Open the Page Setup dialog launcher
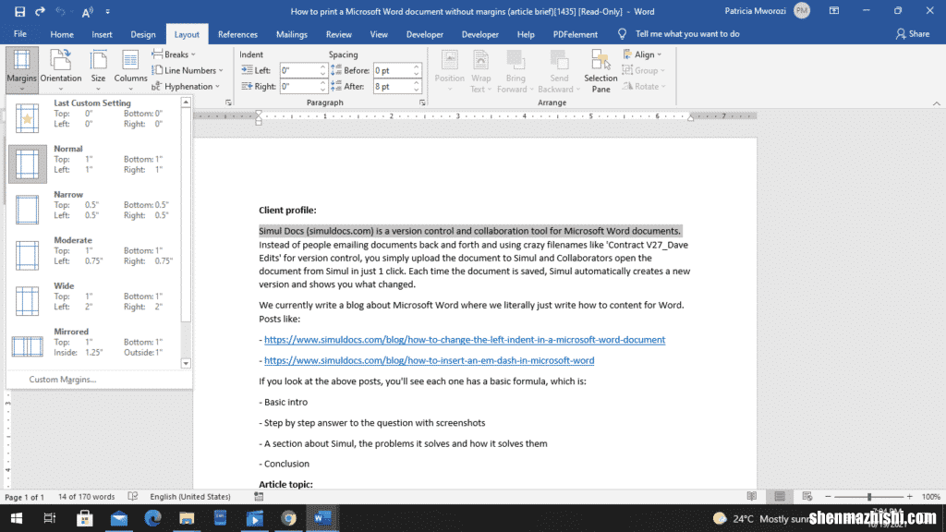 (x=228, y=103)
